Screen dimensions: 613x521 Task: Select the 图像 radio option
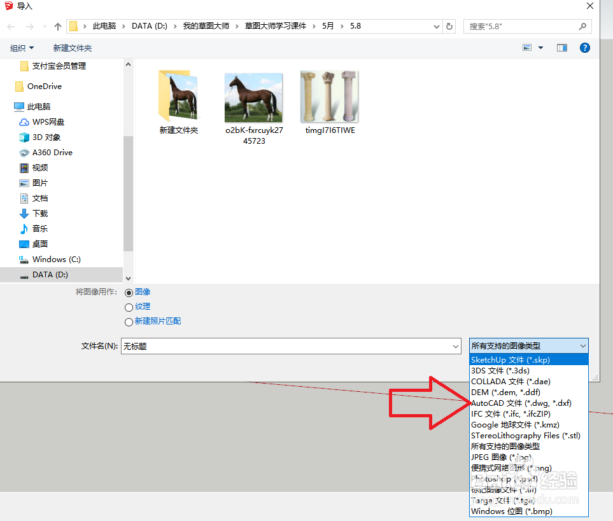[129, 292]
